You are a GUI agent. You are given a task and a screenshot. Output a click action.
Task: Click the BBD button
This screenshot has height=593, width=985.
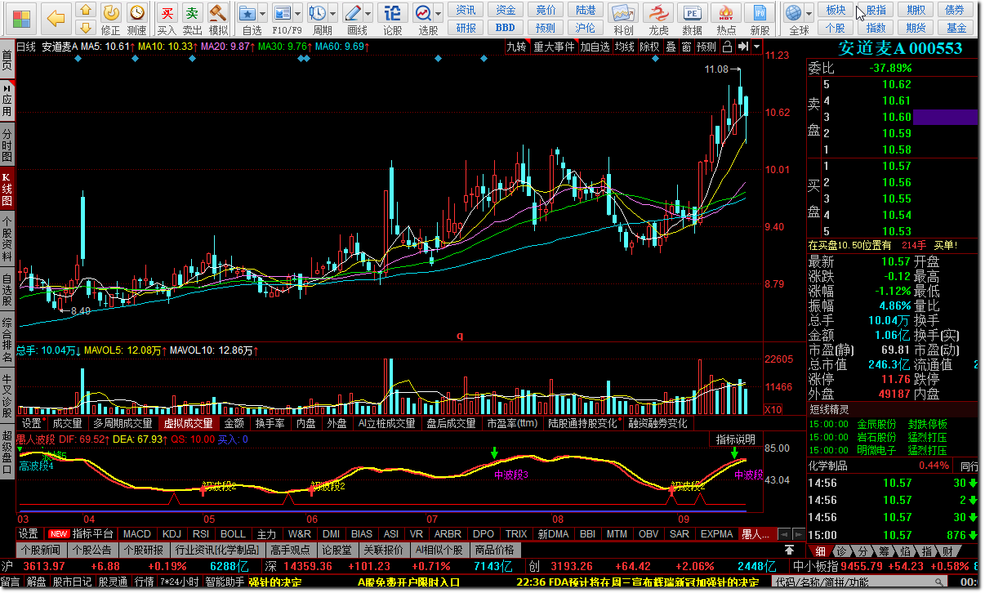(x=506, y=28)
